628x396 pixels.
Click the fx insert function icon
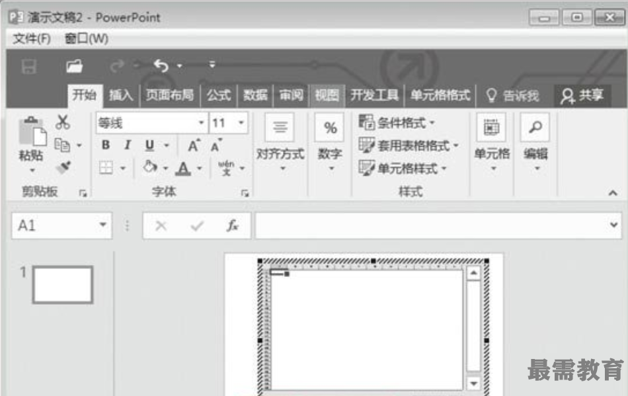(232, 226)
